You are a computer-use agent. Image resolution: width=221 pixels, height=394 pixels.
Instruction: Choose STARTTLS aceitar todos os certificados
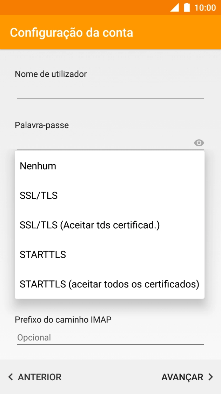(109, 284)
